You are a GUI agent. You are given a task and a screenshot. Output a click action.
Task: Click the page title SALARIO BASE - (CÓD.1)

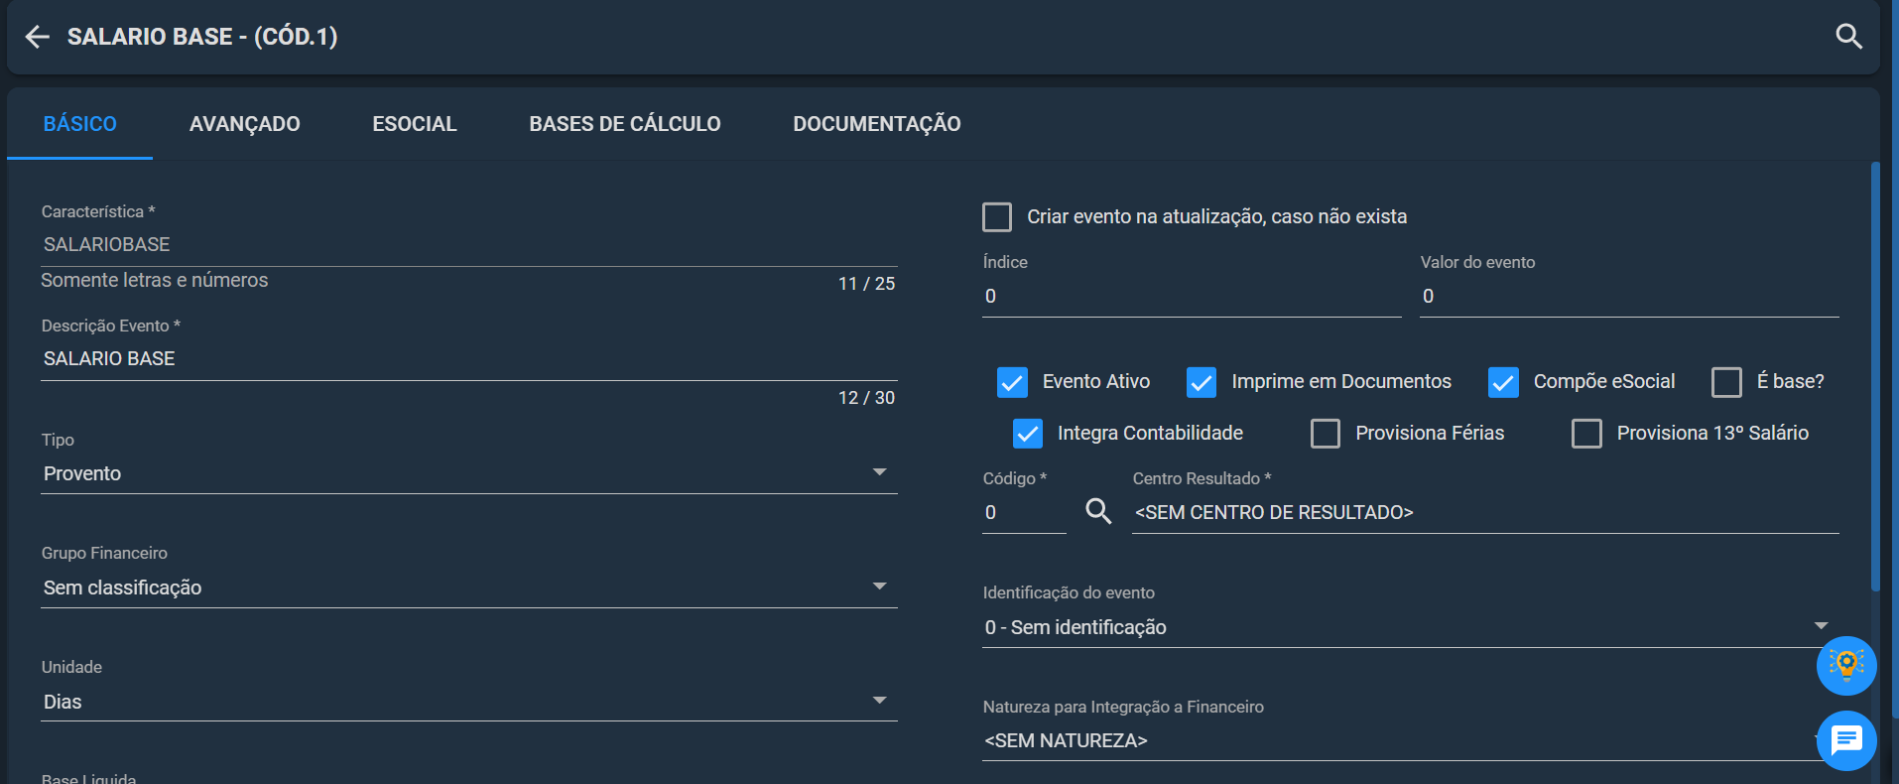(x=202, y=37)
